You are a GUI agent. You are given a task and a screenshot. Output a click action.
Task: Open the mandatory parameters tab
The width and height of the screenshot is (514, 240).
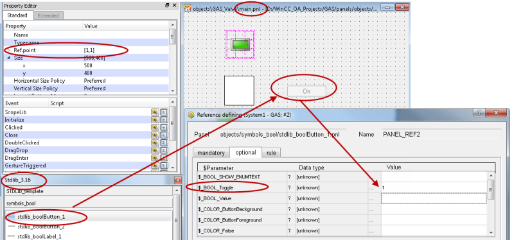pyautogui.click(x=211, y=153)
